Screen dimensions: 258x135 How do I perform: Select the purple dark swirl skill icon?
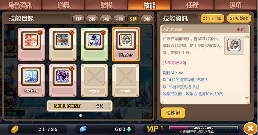coord(62,76)
